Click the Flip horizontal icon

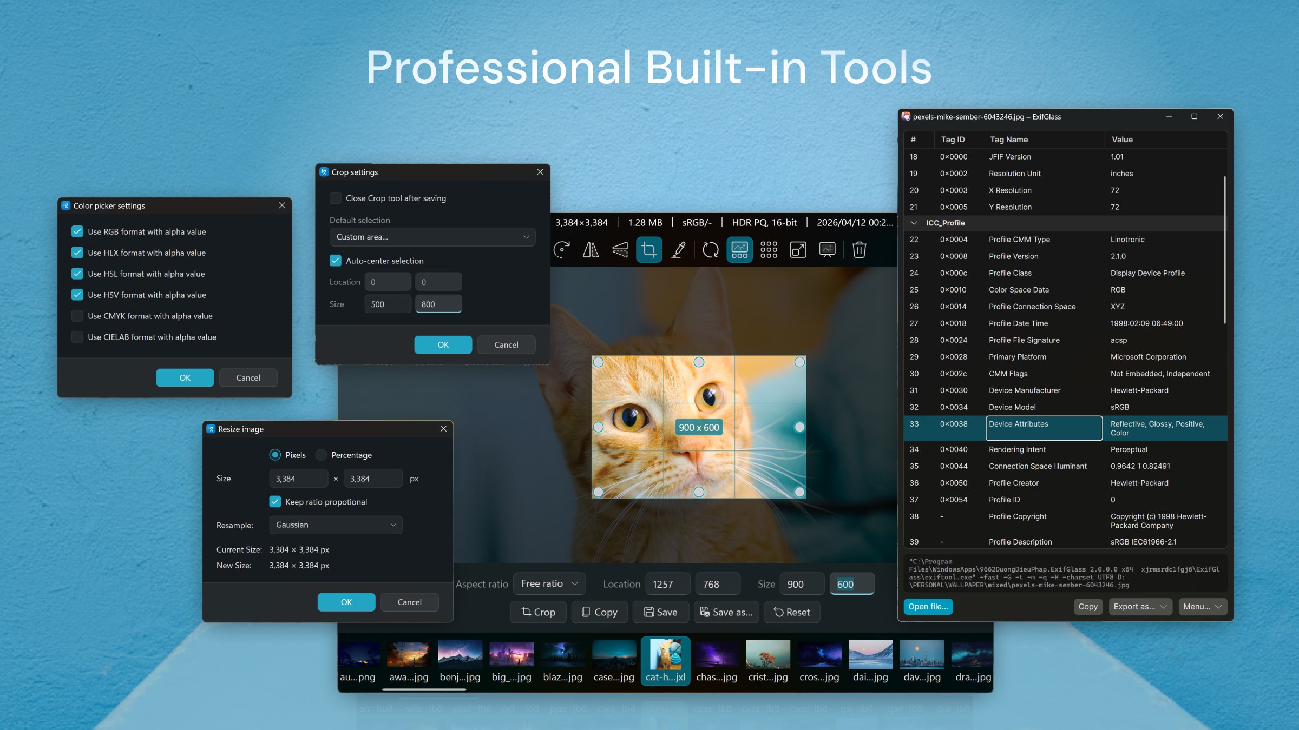click(x=591, y=250)
